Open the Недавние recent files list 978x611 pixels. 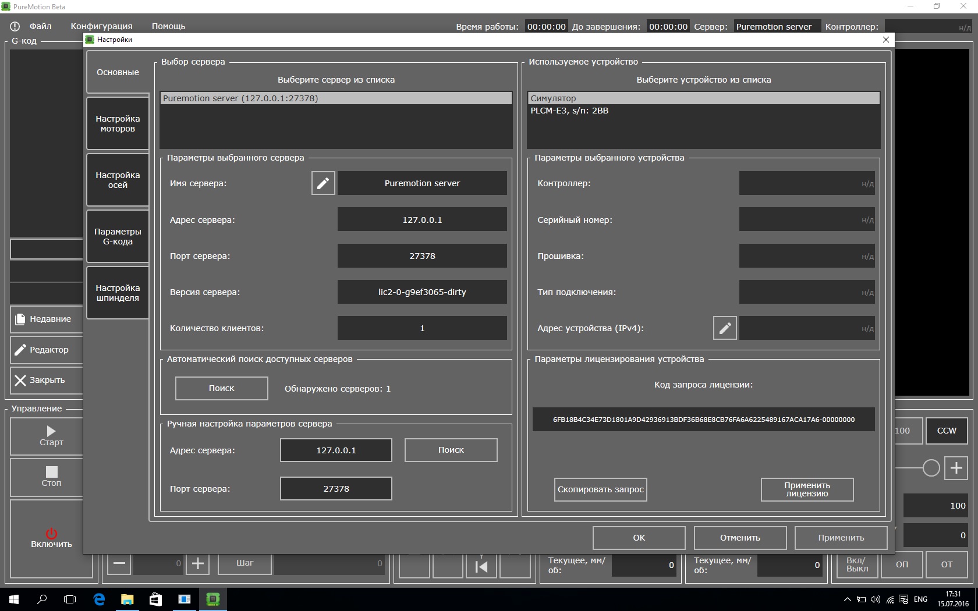pyautogui.click(x=47, y=319)
